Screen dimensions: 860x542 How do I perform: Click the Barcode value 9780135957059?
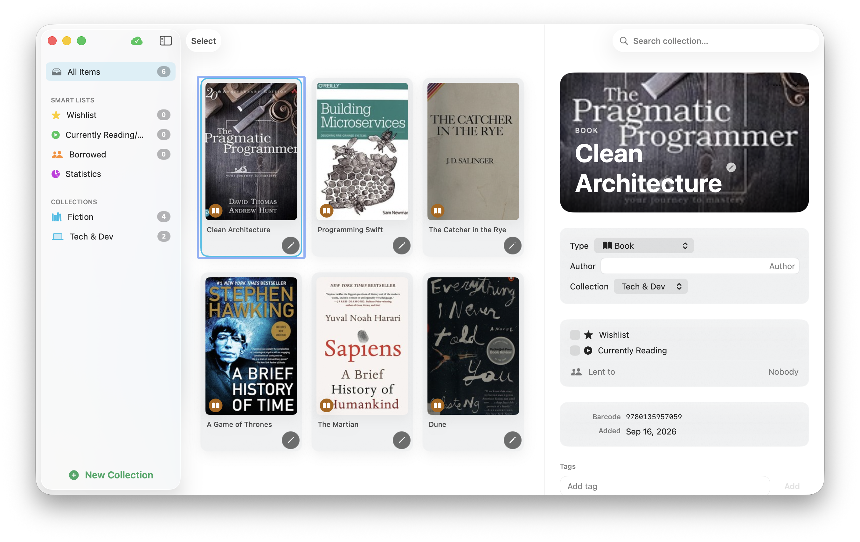[654, 417]
